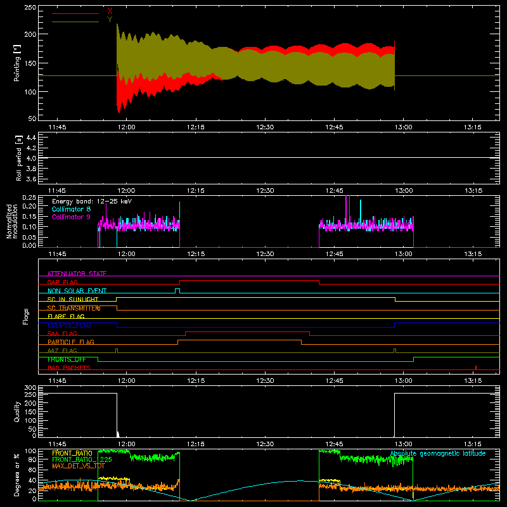Screen dimensions: 507x507
Task: Click the 50 tick on Pointing axis
Action: click(x=32, y=119)
